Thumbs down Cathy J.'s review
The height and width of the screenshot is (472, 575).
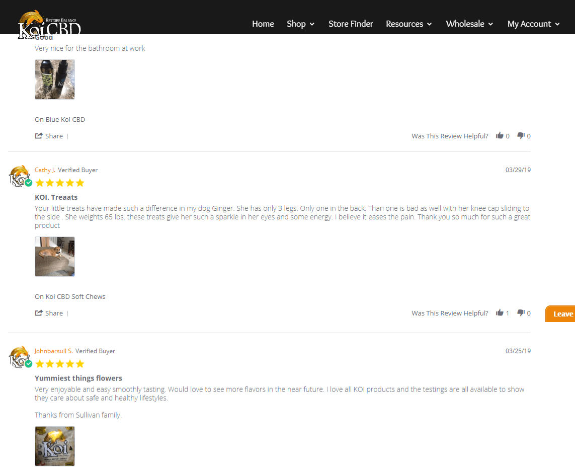[x=521, y=313]
